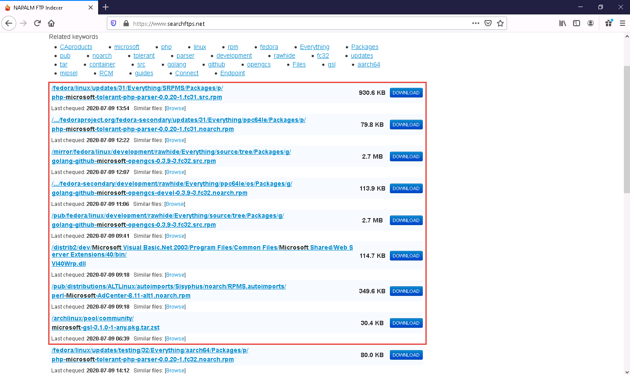The width and height of the screenshot is (630, 375).
Task: Open the tolerant keyword link
Action: [144, 56]
